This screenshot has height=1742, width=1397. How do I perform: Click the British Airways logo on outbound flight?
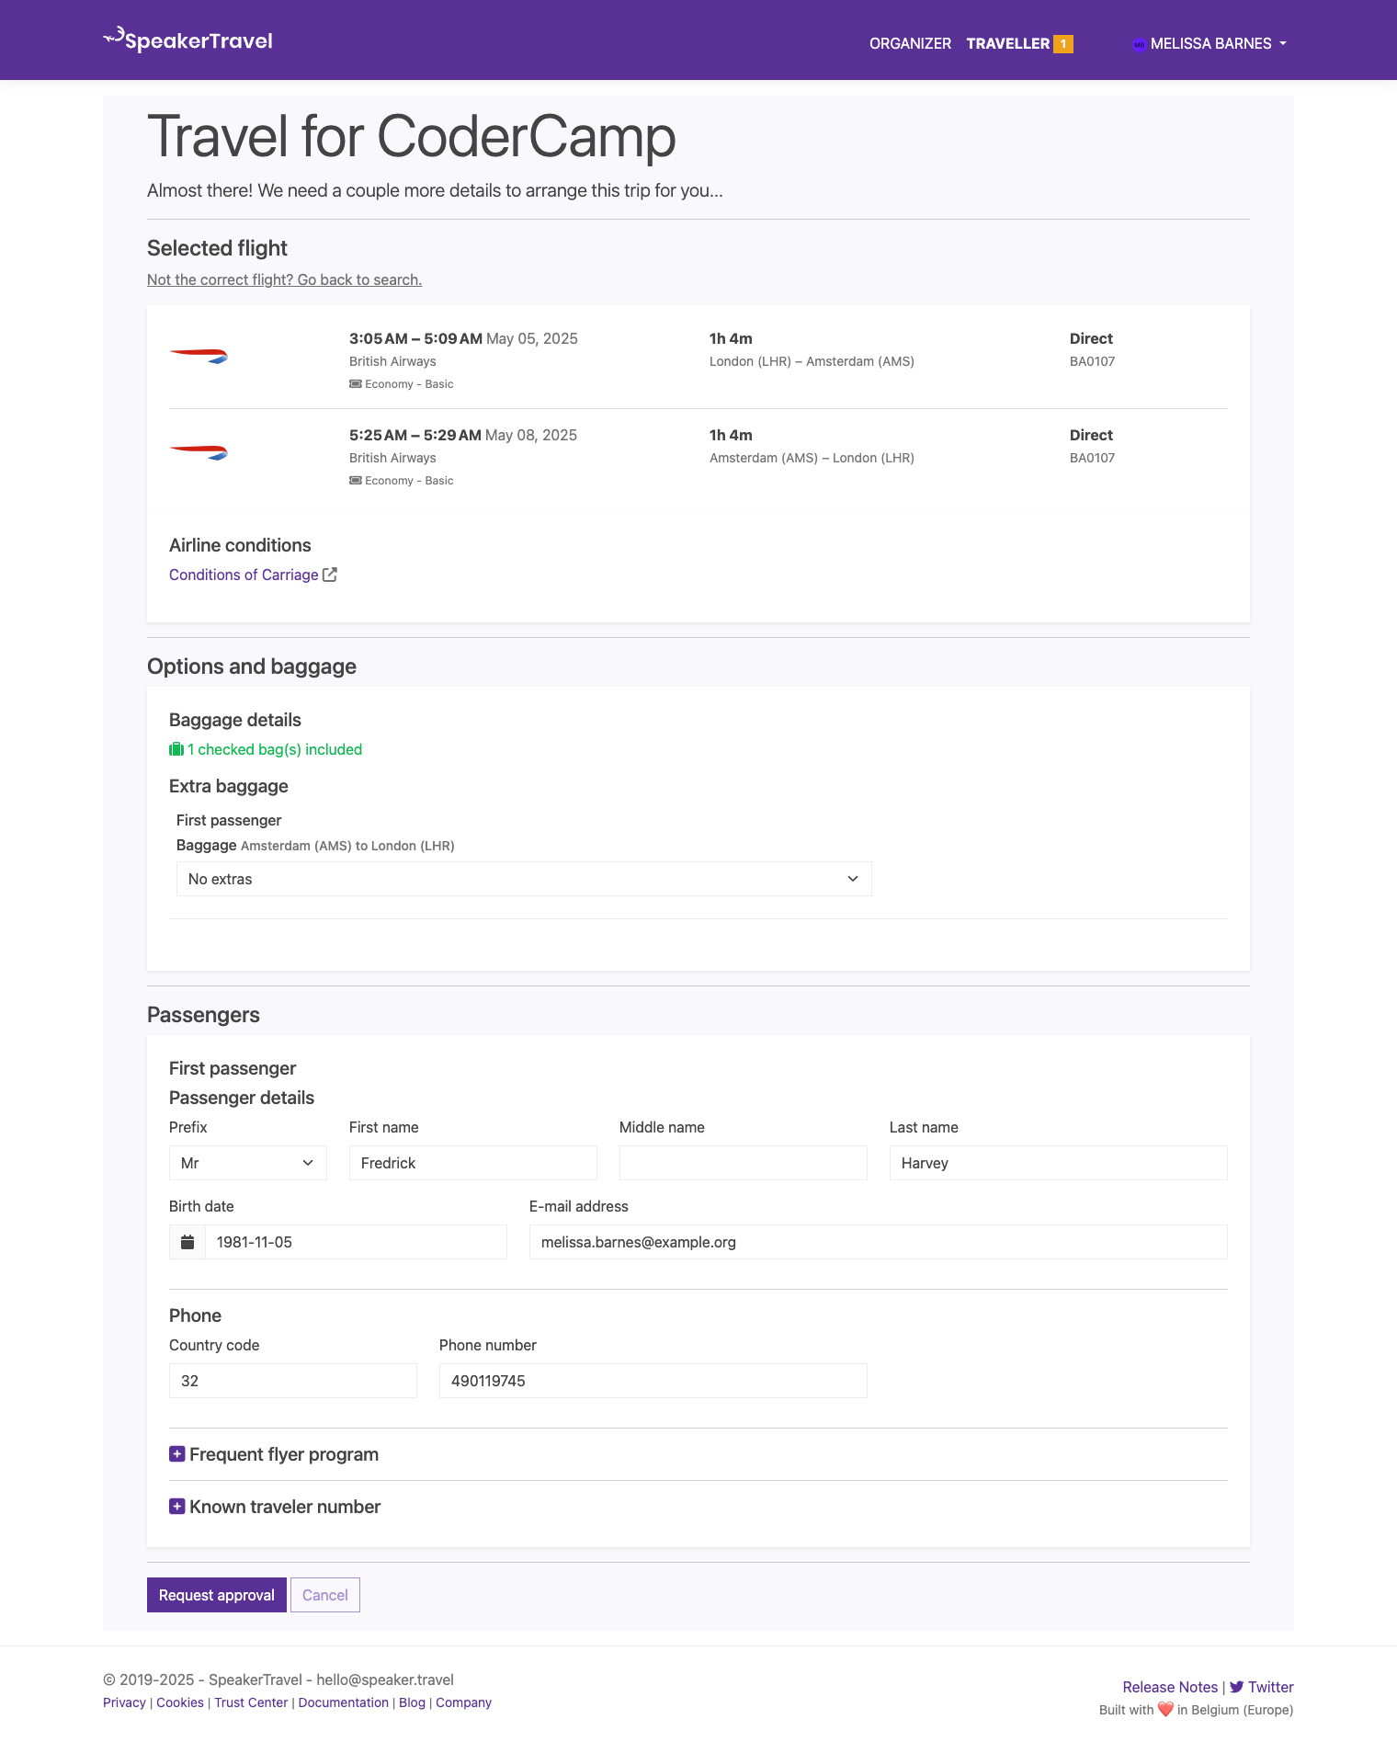pos(199,356)
